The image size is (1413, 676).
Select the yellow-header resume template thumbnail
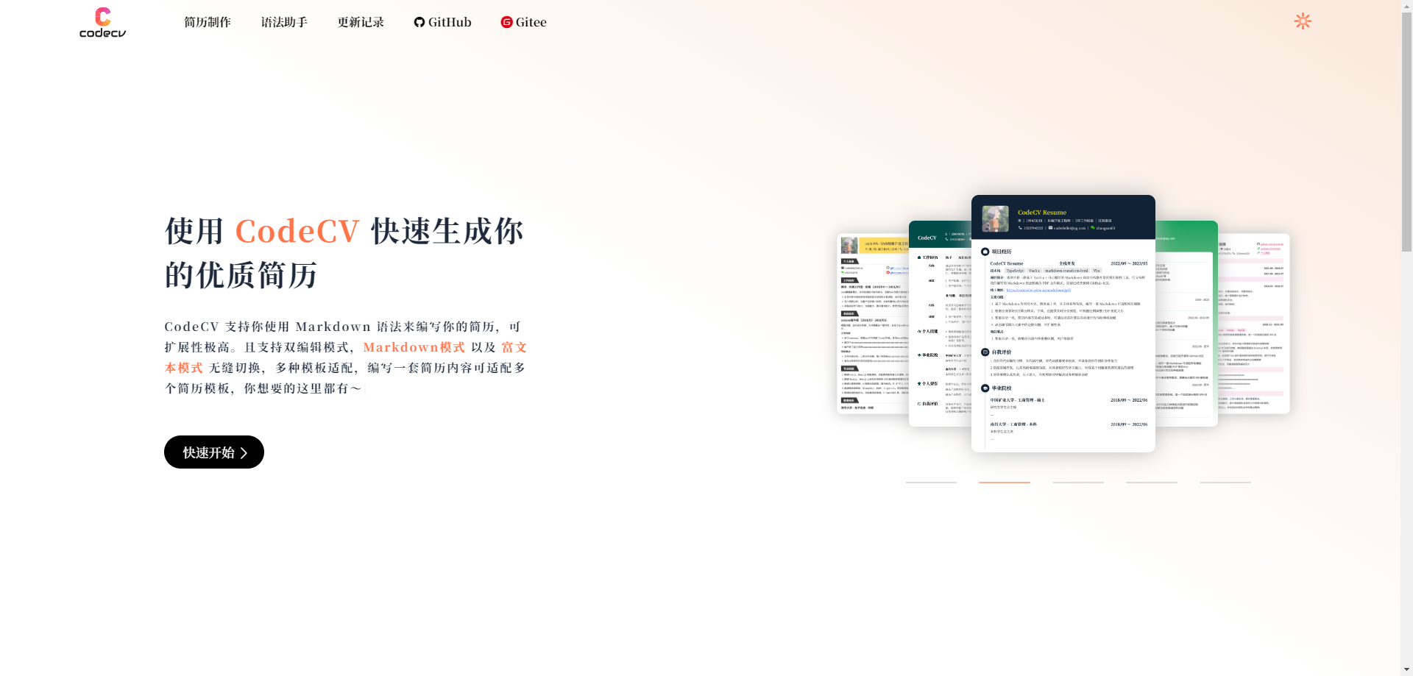873,324
